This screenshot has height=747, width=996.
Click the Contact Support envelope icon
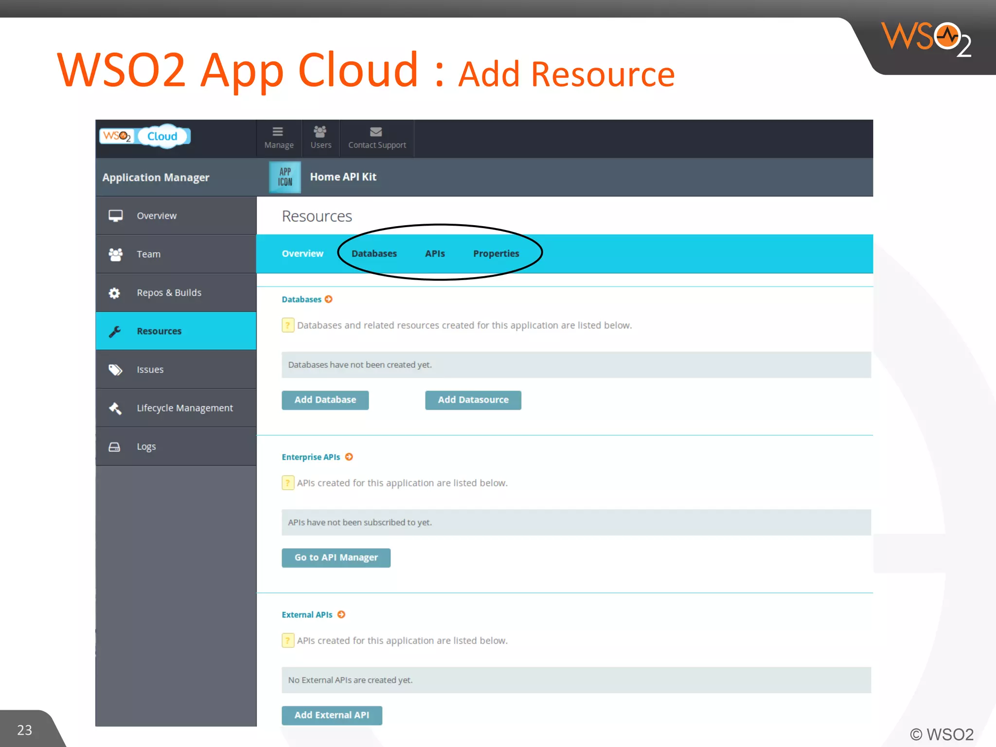click(376, 132)
